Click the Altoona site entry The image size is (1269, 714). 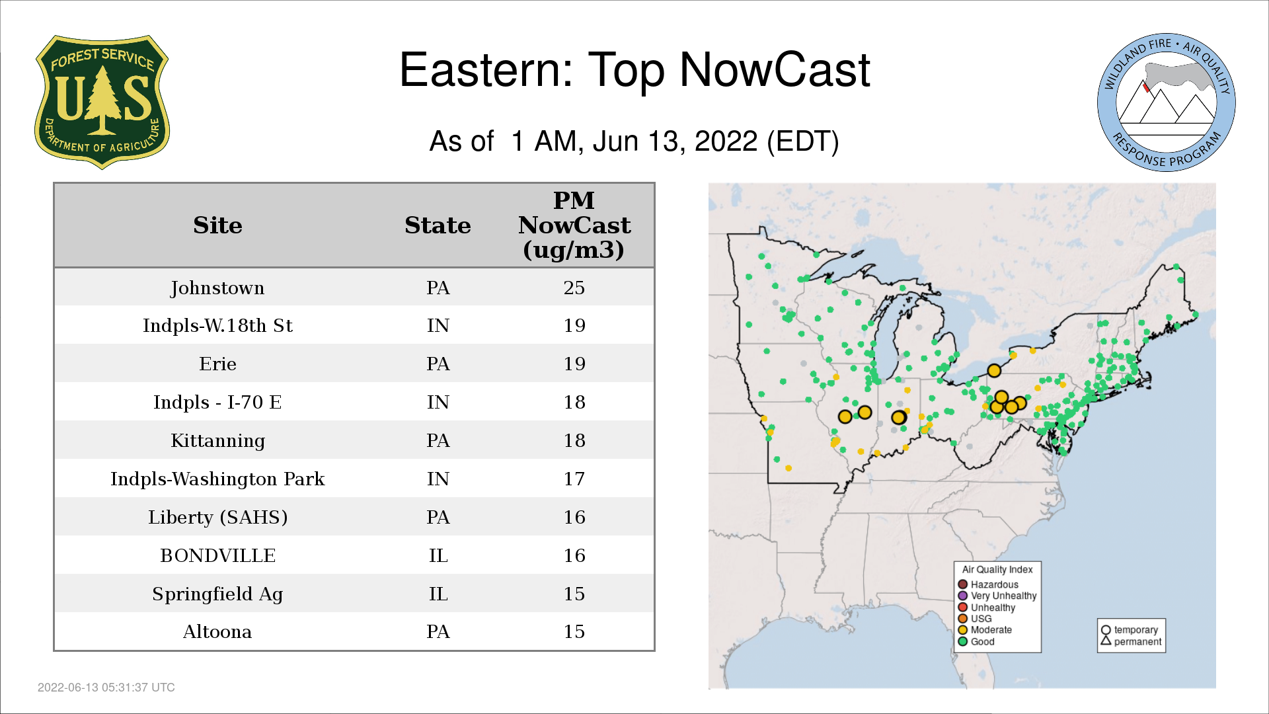(217, 632)
